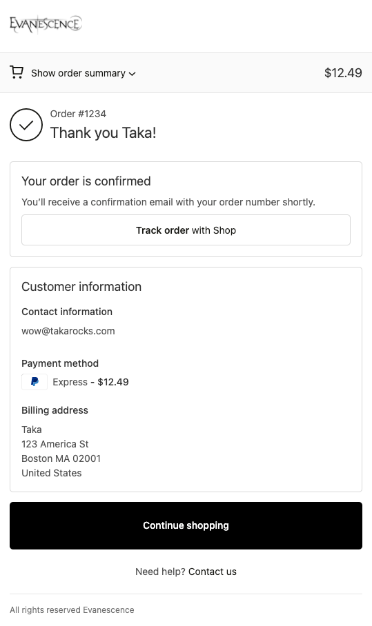The width and height of the screenshot is (372, 626).
Task: Click the Evanescence logo
Action: (x=46, y=24)
